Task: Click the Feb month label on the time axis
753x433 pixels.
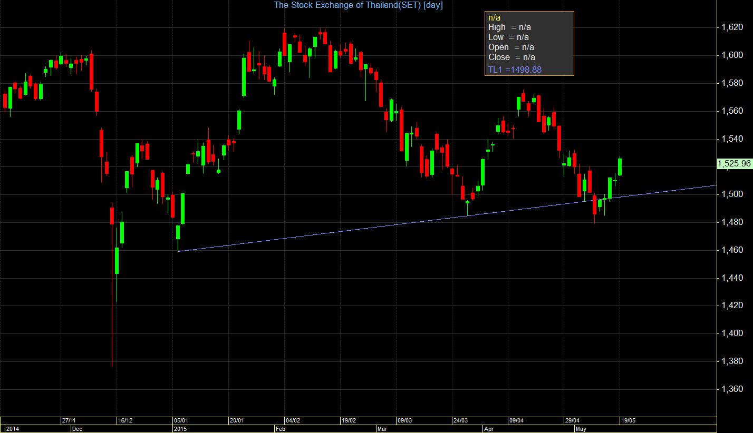Action: [282, 429]
